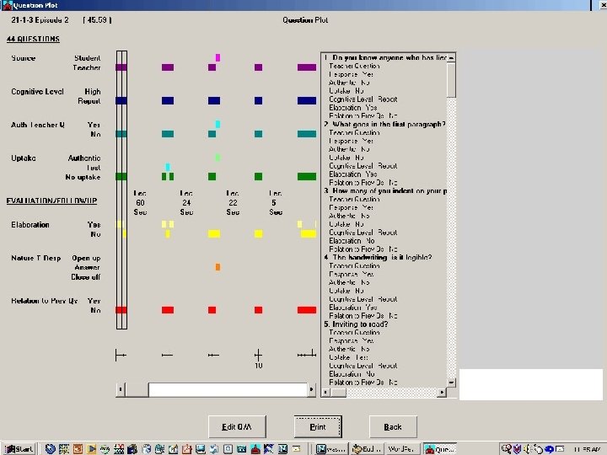607x455 pixels.
Task: Click right arrow of the plot scrollbar
Action: pyautogui.click(x=311, y=389)
